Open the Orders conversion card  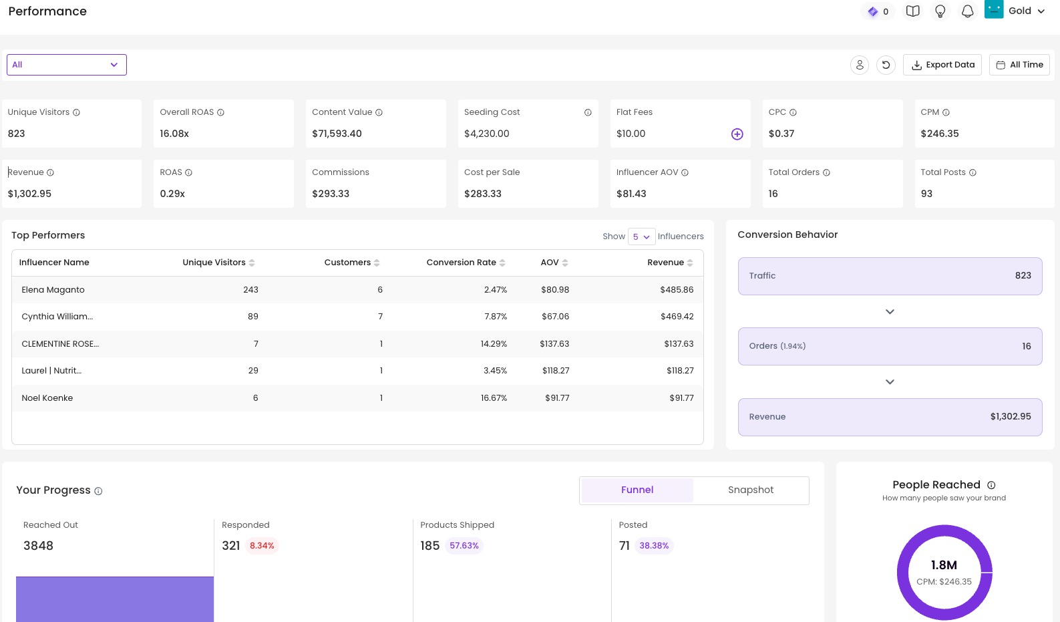pos(890,346)
